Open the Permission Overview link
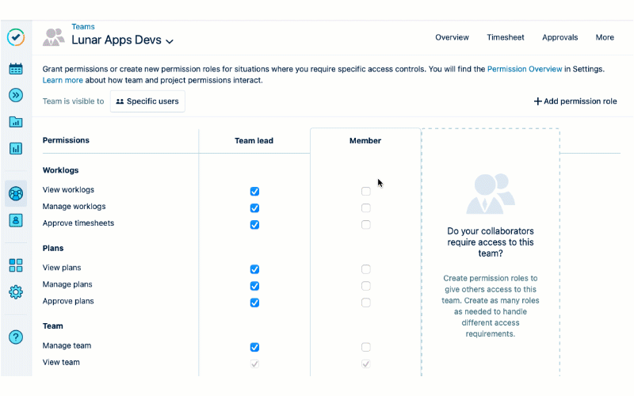The height and width of the screenshot is (396, 634). tap(525, 69)
